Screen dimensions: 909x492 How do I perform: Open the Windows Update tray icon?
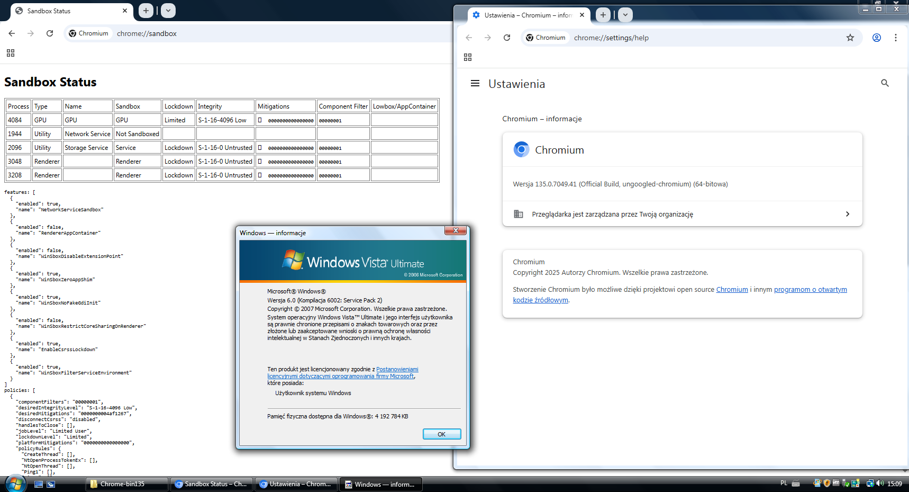tap(817, 483)
